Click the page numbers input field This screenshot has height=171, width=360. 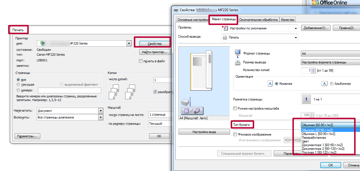69,90
